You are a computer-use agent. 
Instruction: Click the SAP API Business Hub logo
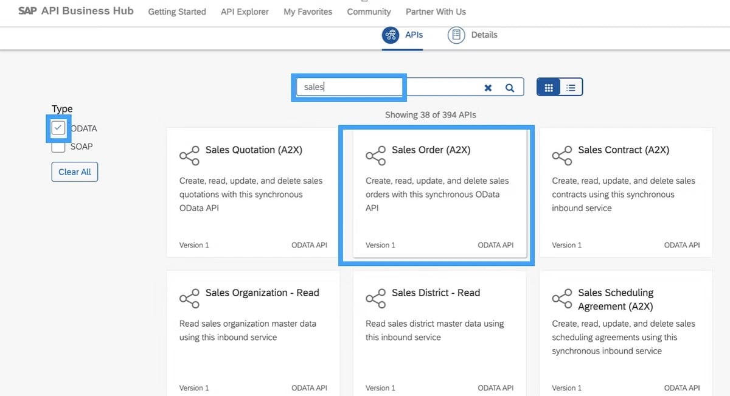click(76, 11)
